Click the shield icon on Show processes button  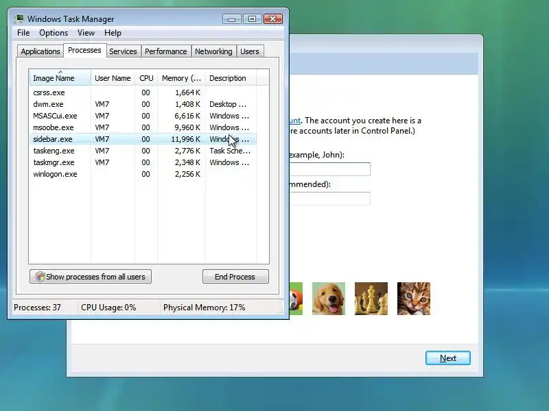click(x=40, y=277)
